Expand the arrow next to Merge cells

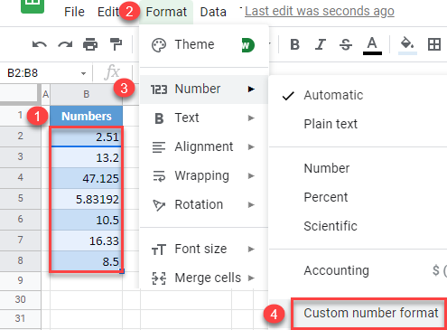point(251,278)
